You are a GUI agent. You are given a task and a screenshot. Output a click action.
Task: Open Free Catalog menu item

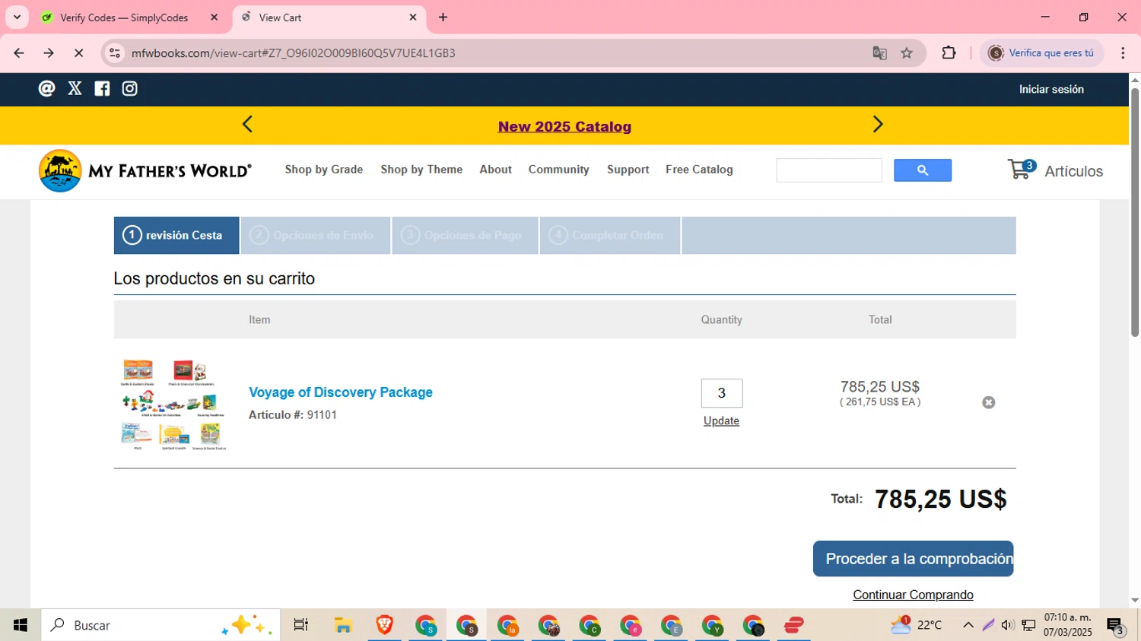pyautogui.click(x=699, y=170)
